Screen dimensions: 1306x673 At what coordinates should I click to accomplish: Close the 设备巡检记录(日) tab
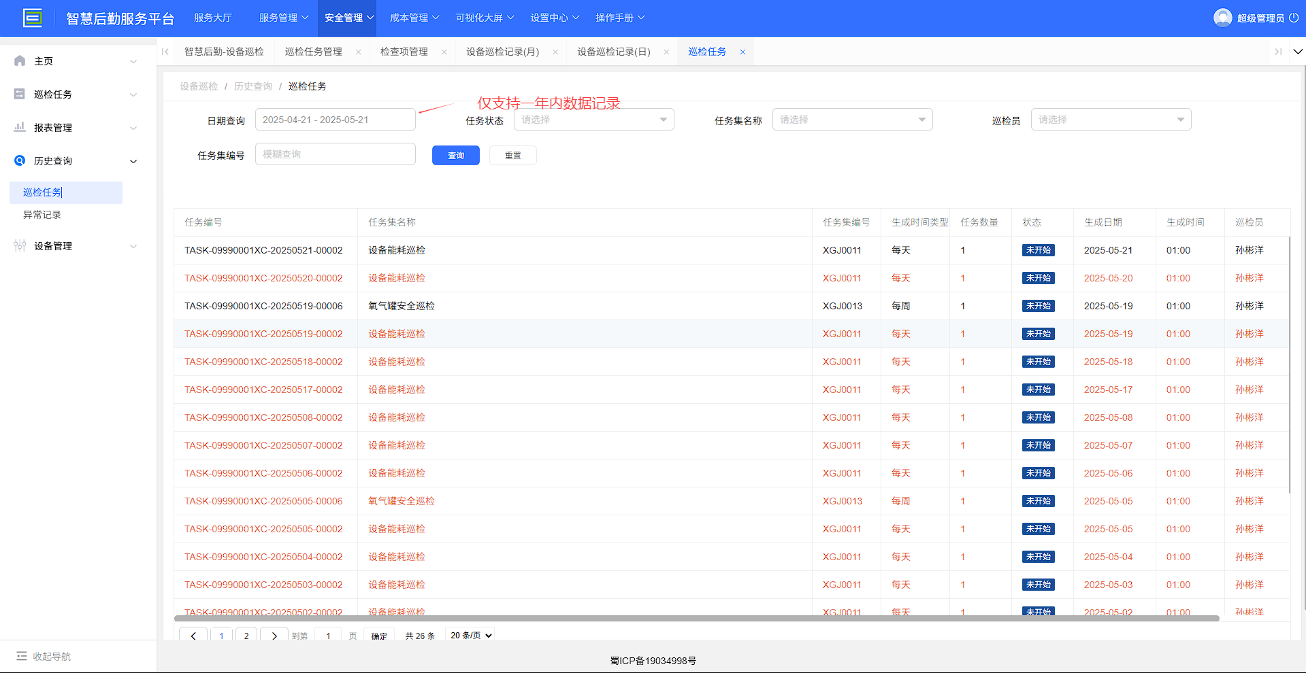[x=666, y=52]
